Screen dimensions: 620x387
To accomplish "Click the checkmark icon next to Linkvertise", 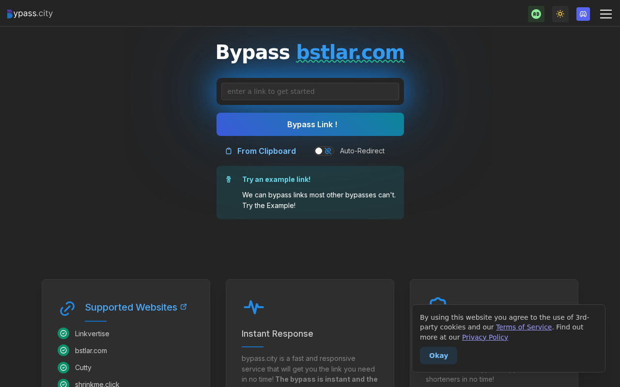I will click(x=63, y=333).
